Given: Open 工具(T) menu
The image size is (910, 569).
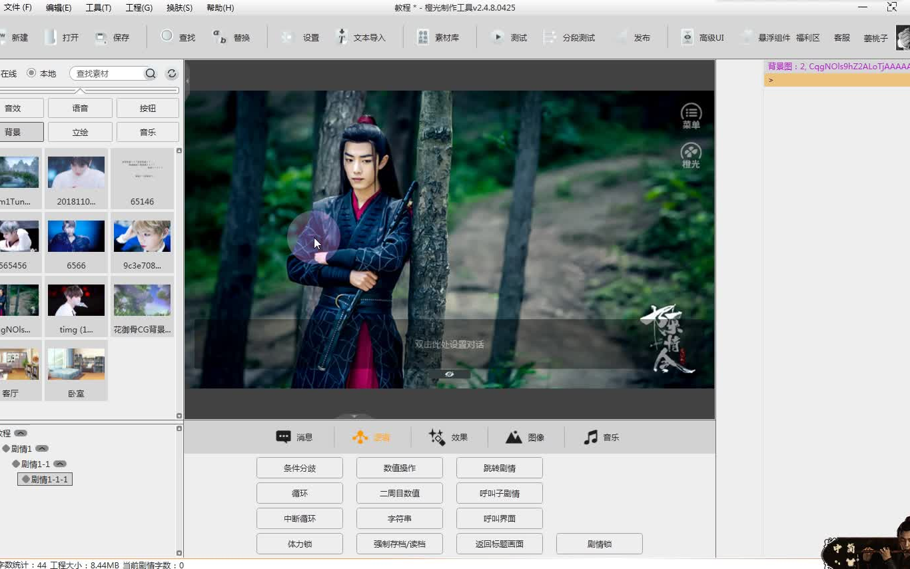Looking at the screenshot, I should pos(99,7).
